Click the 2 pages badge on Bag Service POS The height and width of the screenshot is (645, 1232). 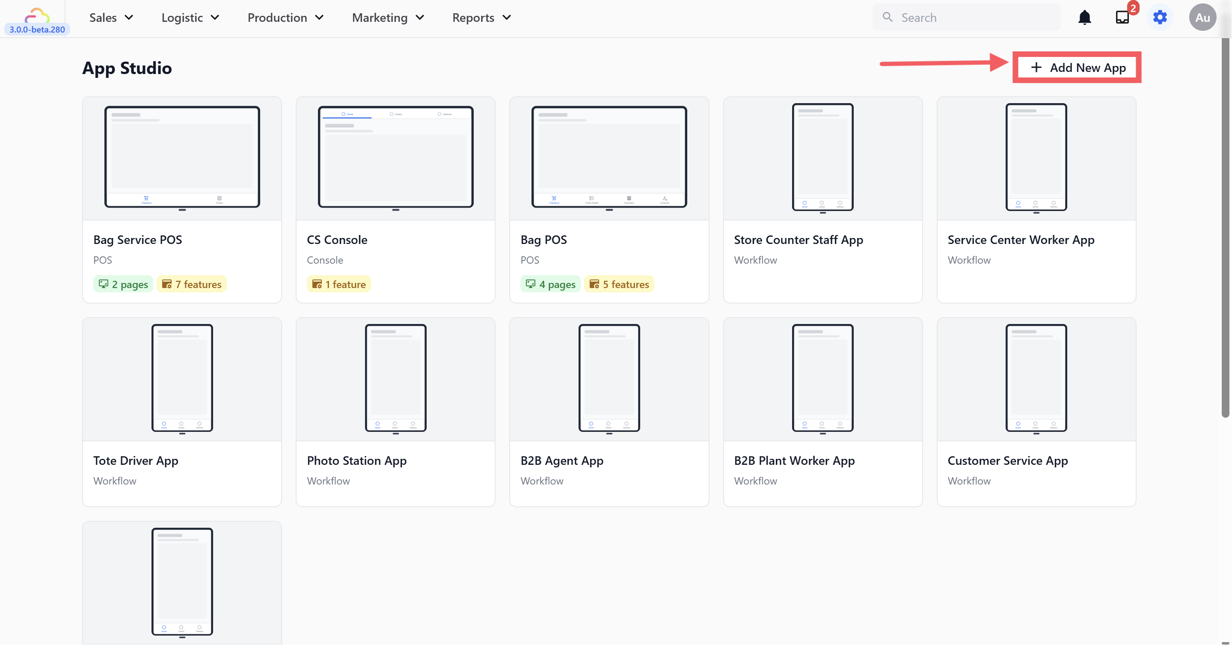(x=123, y=284)
